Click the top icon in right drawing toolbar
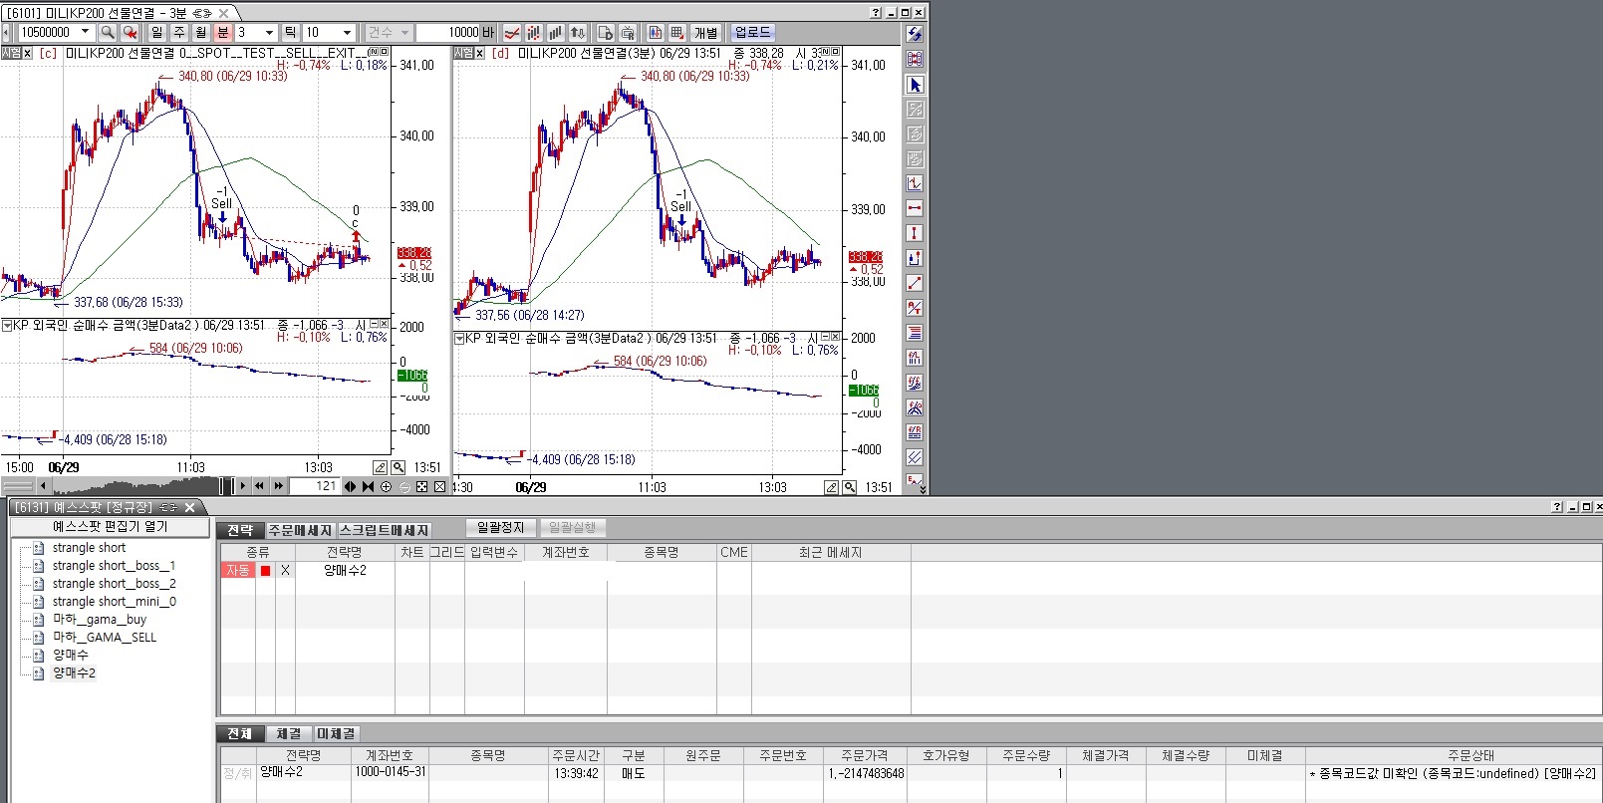The width and height of the screenshot is (1603, 803). click(x=915, y=34)
